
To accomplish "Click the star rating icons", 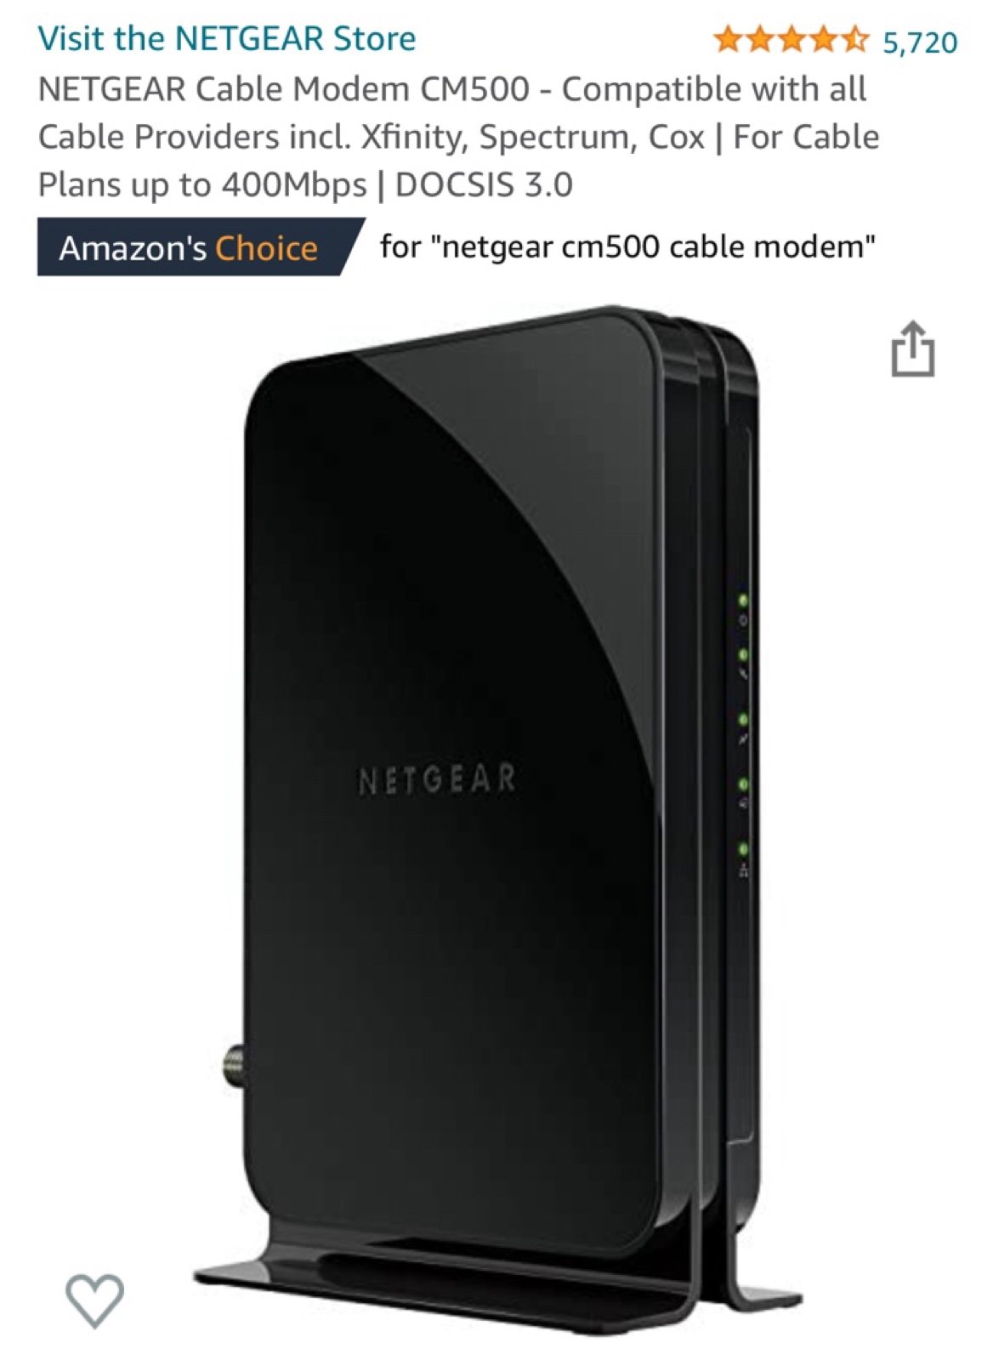I will 792,40.
